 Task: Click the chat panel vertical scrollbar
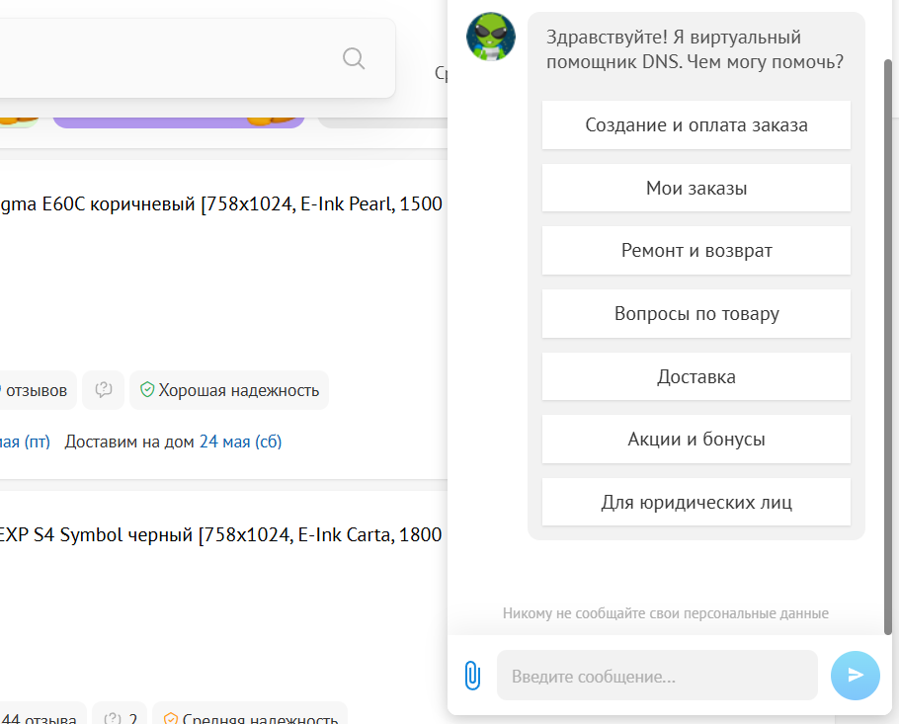click(x=888, y=347)
